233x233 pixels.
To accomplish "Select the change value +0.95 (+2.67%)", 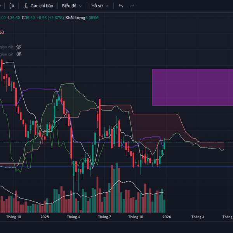I will tap(50, 18).
